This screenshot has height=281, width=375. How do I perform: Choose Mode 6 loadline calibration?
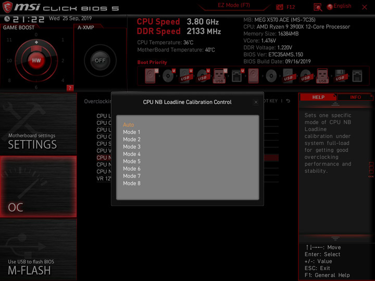(132, 169)
